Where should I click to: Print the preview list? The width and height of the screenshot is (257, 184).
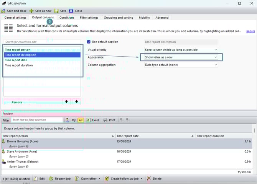click(109, 120)
